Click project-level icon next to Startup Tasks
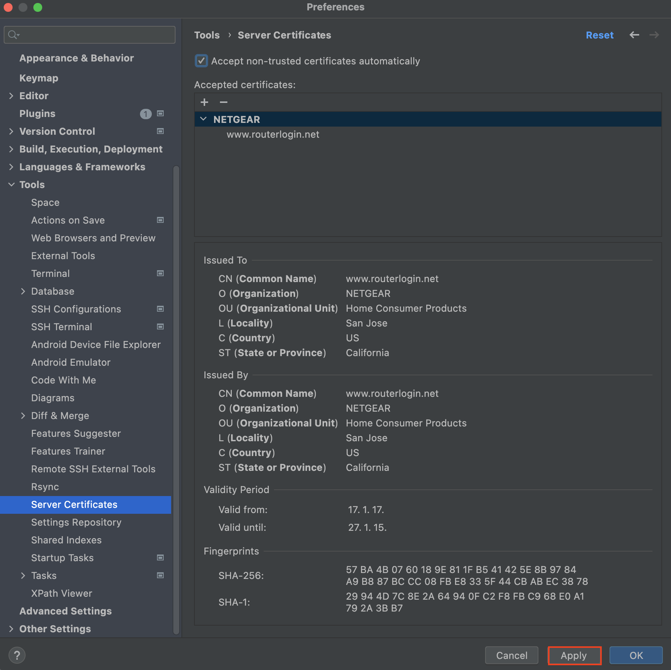 (160, 557)
